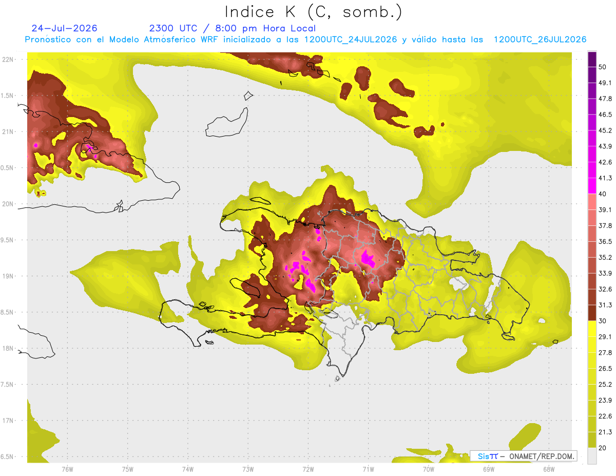Click the '1200UTC_24JUL2026' initialization time text
The height and width of the screenshot is (476, 616).
351,40
